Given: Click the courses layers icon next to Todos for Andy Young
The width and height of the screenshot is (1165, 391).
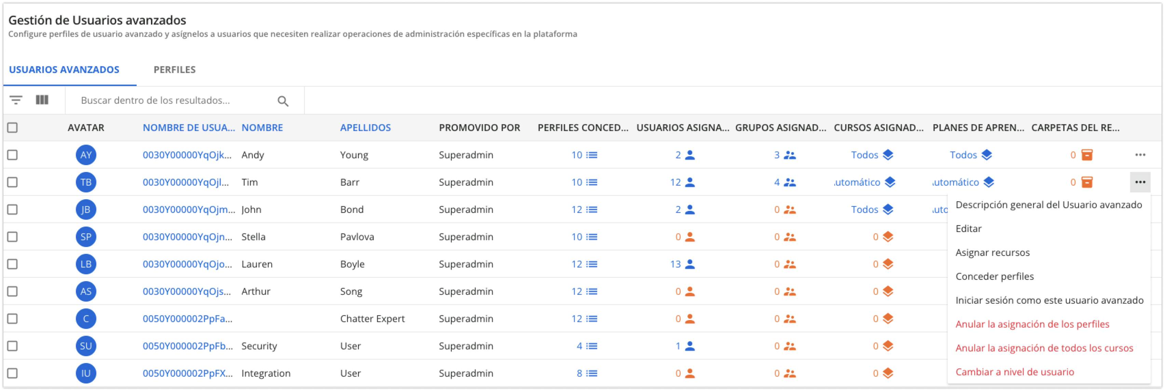Looking at the screenshot, I should click(887, 155).
